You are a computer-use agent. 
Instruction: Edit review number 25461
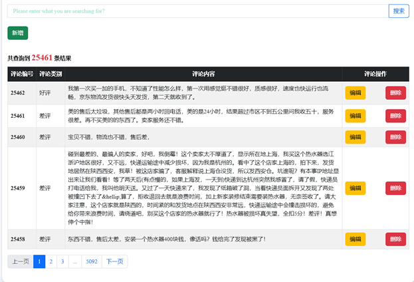click(355, 117)
